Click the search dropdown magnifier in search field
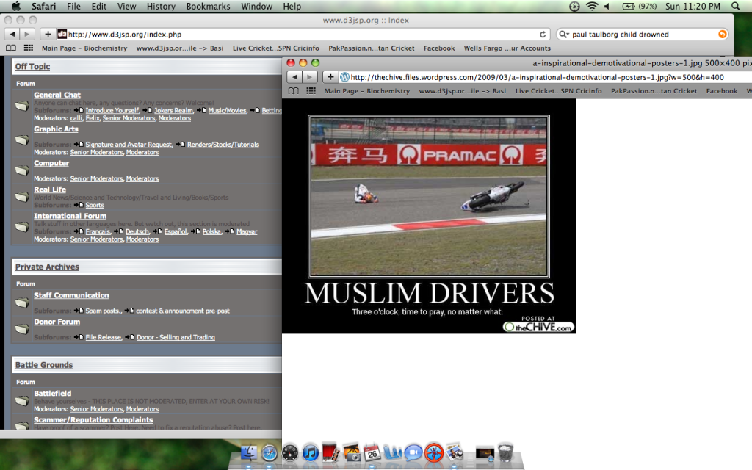The image size is (752, 470). 564,35
